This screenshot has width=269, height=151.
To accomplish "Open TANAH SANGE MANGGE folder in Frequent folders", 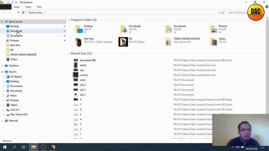I will pos(168,42).
